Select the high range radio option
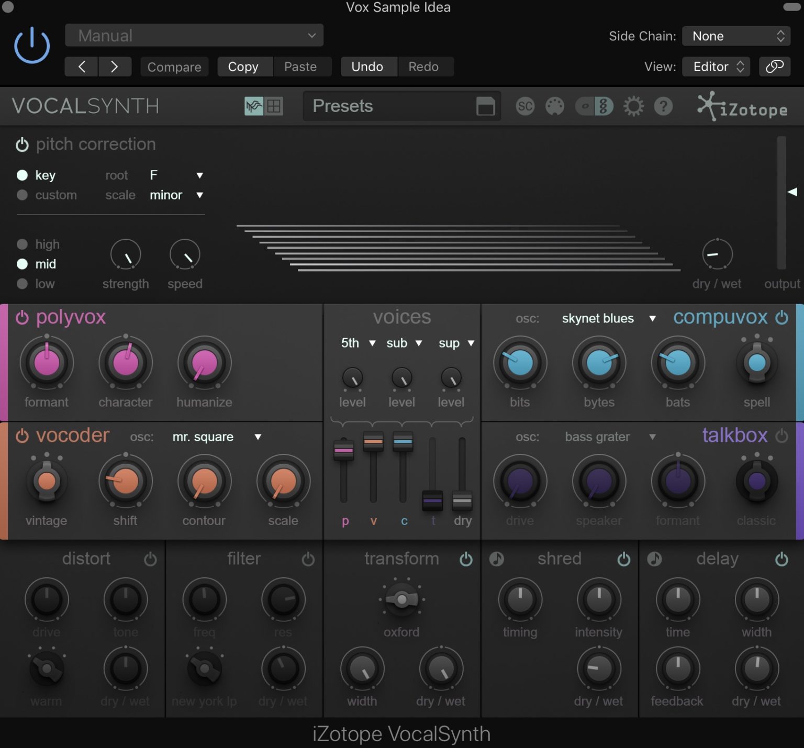This screenshot has width=804, height=748. tap(22, 244)
